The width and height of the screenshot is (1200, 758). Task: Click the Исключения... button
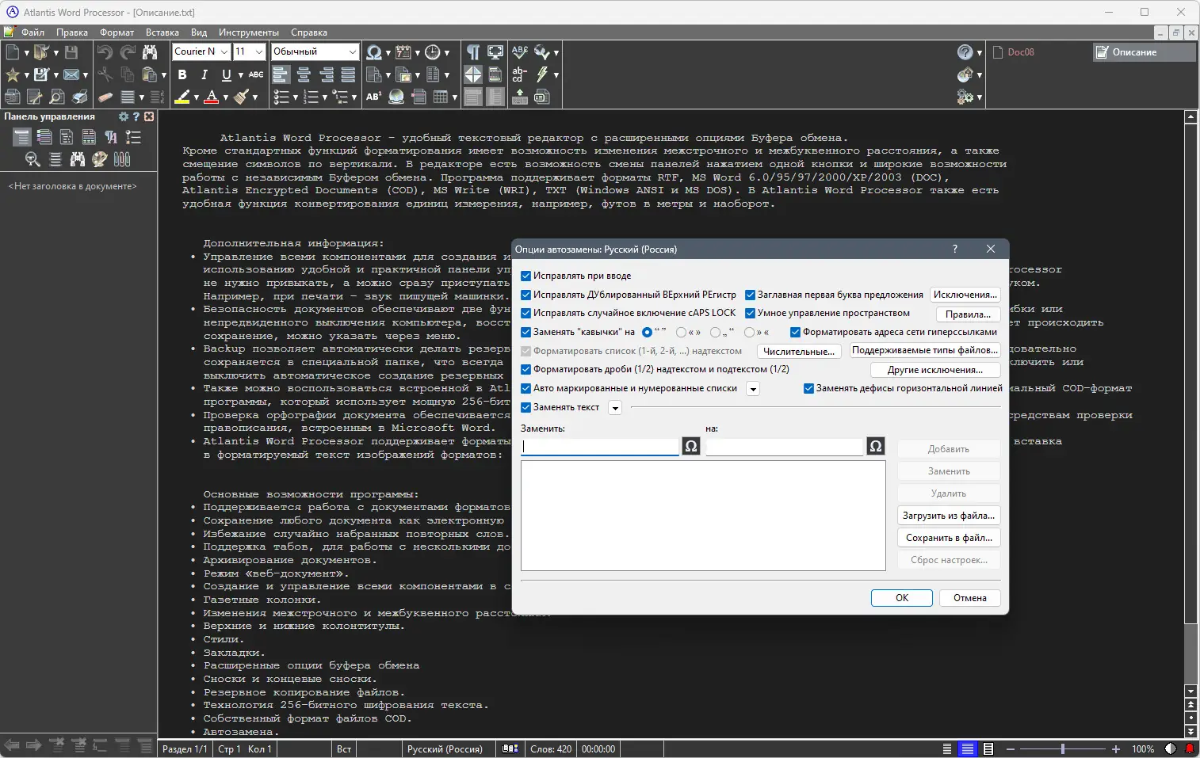tap(965, 295)
